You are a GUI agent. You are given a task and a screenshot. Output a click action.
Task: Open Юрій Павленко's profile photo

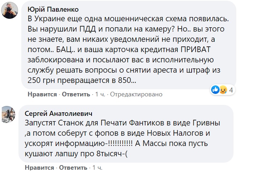[x=10, y=11]
